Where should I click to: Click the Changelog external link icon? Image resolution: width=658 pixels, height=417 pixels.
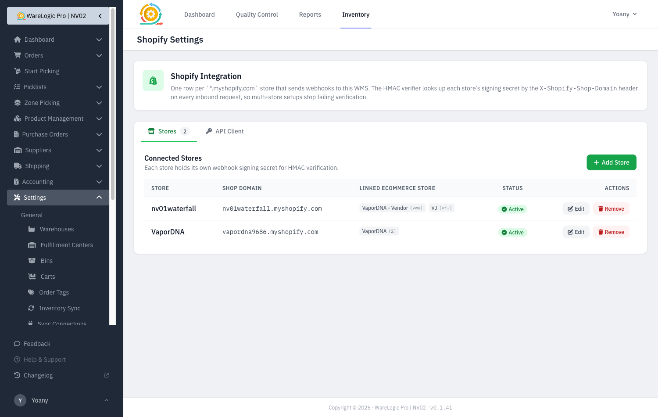pyautogui.click(x=107, y=375)
